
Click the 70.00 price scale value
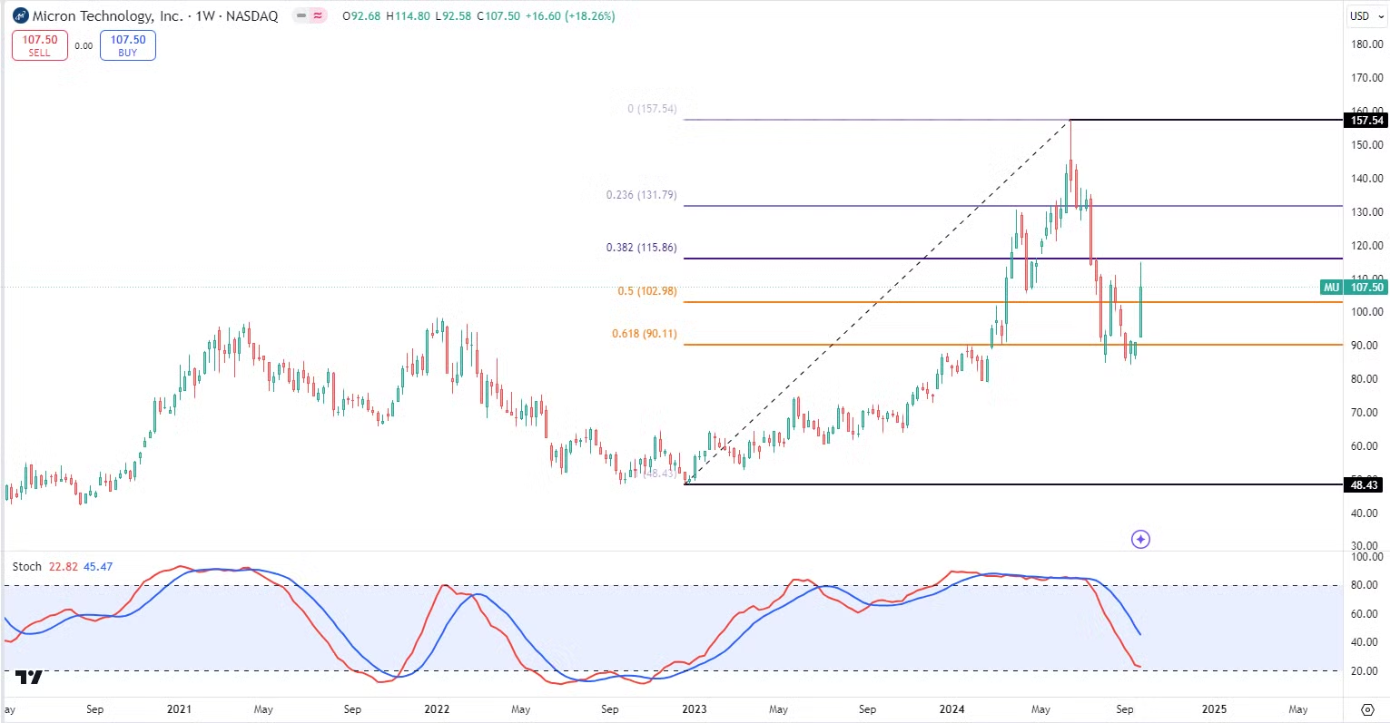pyautogui.click(x=1366, y=413)
